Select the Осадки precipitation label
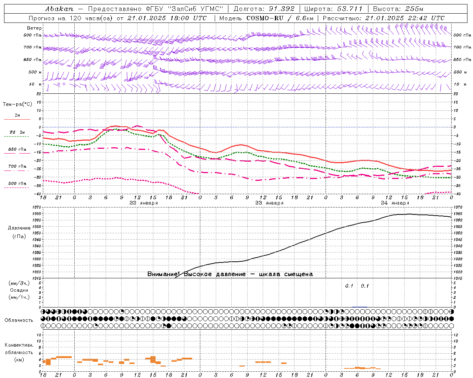This screenshot has height=378, width=473. 19,290
